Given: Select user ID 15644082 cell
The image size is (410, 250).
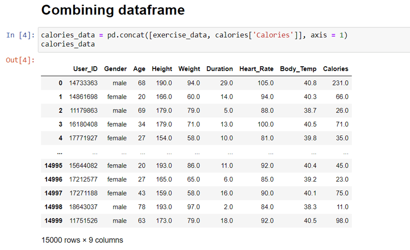Looking at the screenshot, I should (83, 166).
